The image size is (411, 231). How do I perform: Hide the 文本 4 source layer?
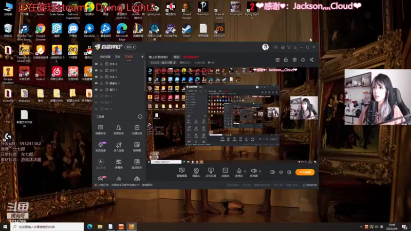pyautogui.click(x=96, y=64)
